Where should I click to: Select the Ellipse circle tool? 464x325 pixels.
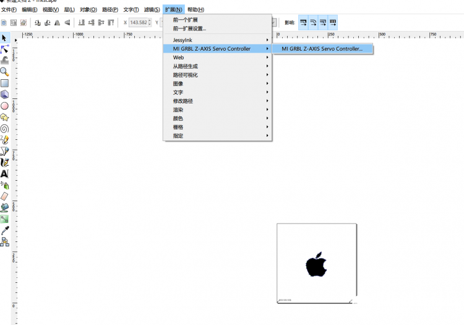(x=4, y=106)
